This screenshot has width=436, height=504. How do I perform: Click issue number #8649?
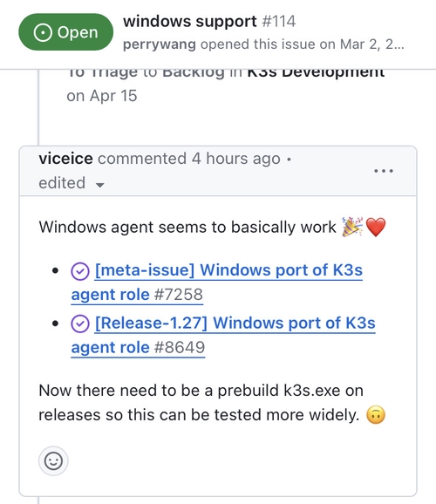[180, 347]
